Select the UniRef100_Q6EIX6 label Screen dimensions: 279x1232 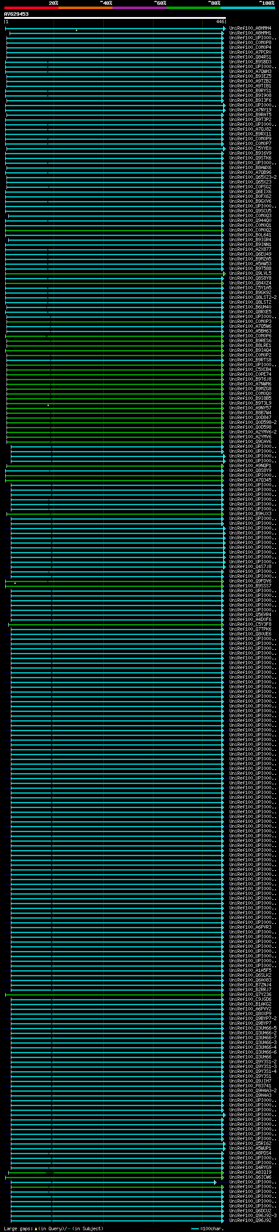(250, 191)
